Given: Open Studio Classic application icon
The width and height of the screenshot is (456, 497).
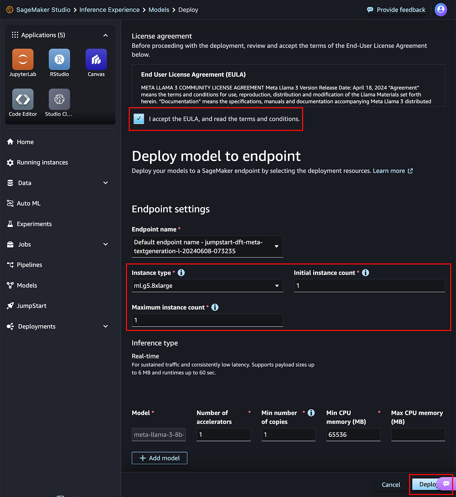Looking at the screenshot, I should point(59,99).
